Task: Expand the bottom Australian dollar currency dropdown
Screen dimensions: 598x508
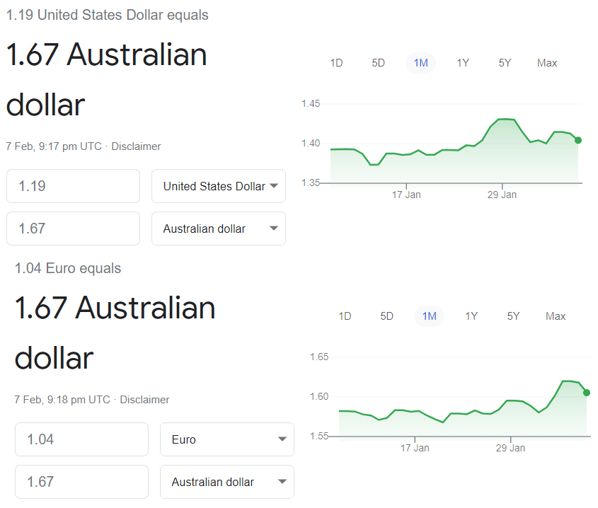Action: [227, 482]
